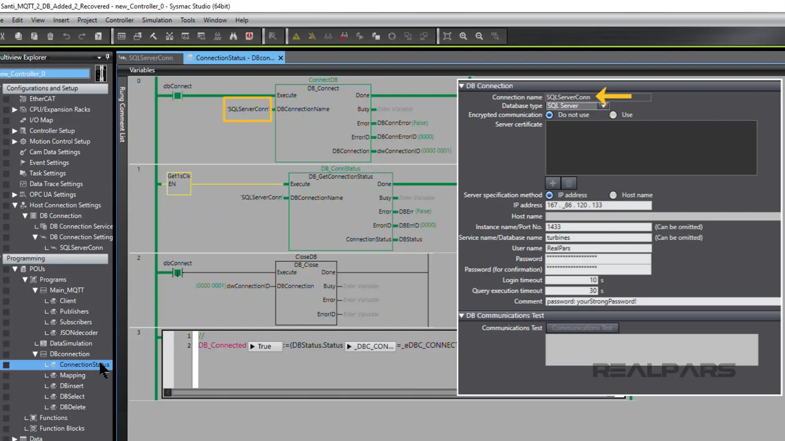Toggle Encrypted communication to Use
Viewport: 785px width, 441px height.
(x=613, y=115)
